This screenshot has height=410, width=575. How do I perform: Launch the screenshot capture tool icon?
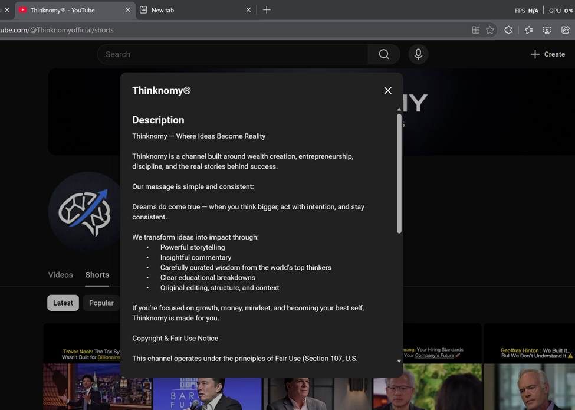547,30
